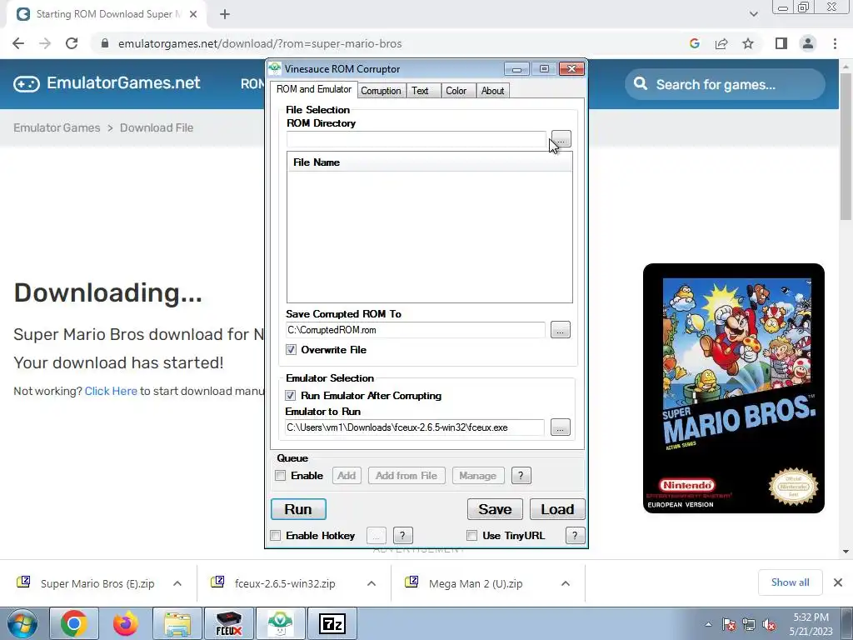Switch to FCEUX in the taskbar
The height and width of the screenshot is (640, 853).
pos(229,623)
